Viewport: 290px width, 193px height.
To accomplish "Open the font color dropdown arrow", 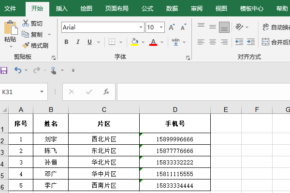I will tap(162, 42).
